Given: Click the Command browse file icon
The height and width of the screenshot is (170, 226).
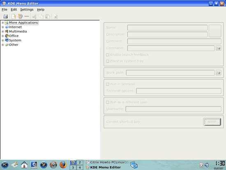Looking at the screenshot, I should tap(218, 48).
